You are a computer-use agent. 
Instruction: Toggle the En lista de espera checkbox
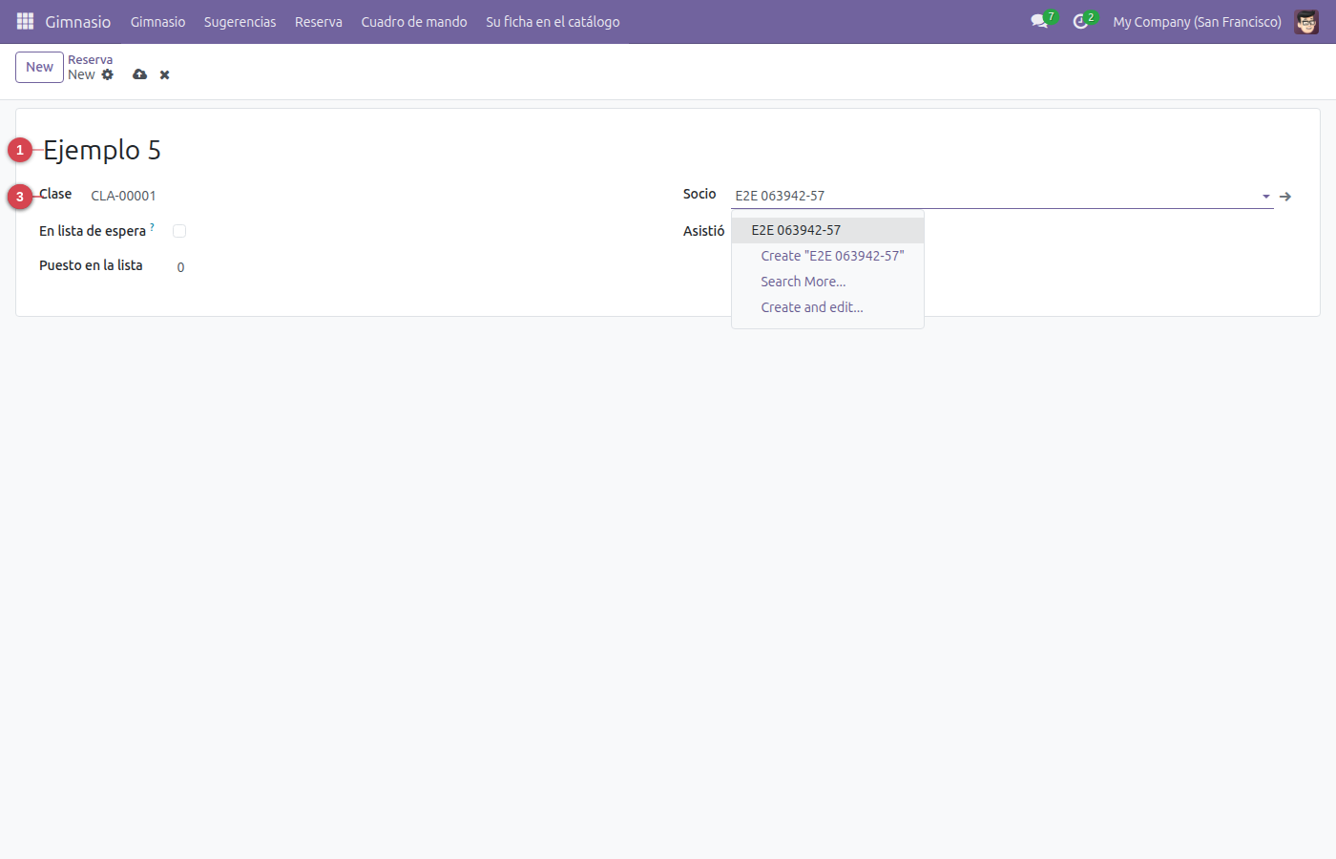click(x=179, y=231)
